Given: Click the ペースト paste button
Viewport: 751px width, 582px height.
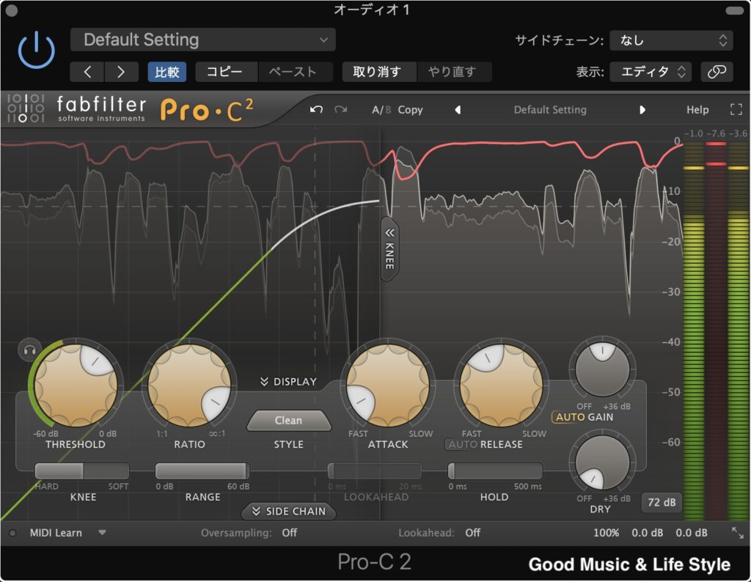Looking at the screenshot, I should click(295, 72).
